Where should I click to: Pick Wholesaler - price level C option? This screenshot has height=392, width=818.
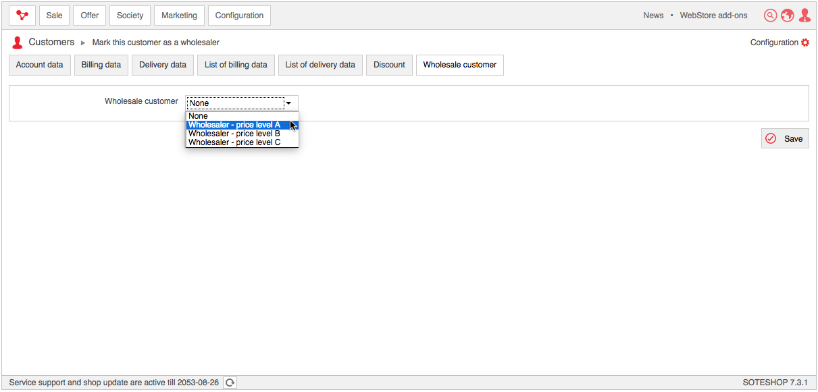[234, 142]
